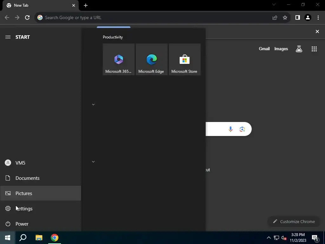Open Gmail link
The image size is (325, 244).
pyautogui.click(x=264, y=49)
